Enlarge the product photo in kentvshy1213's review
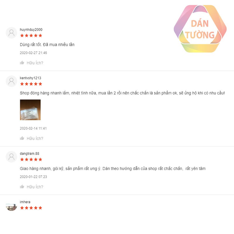Viewport: 234px width, 234px height. (x=30, y=110)
